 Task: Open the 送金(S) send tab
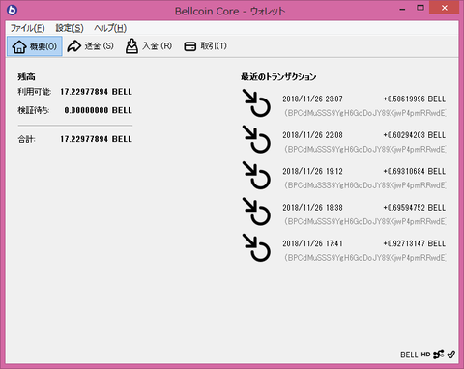coord(90,46)
